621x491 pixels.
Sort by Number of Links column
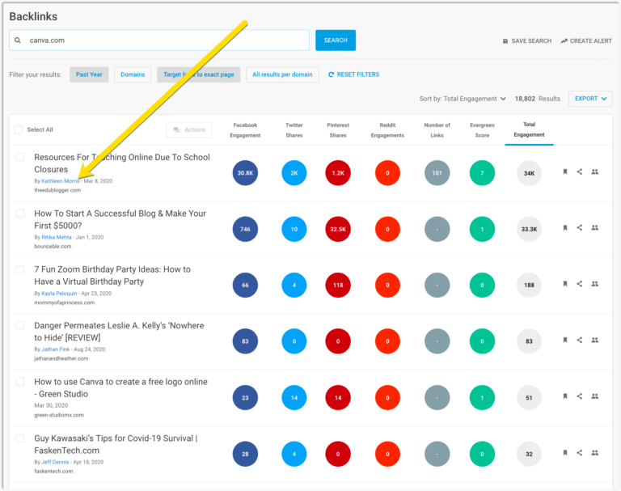(x=437, y=130)
